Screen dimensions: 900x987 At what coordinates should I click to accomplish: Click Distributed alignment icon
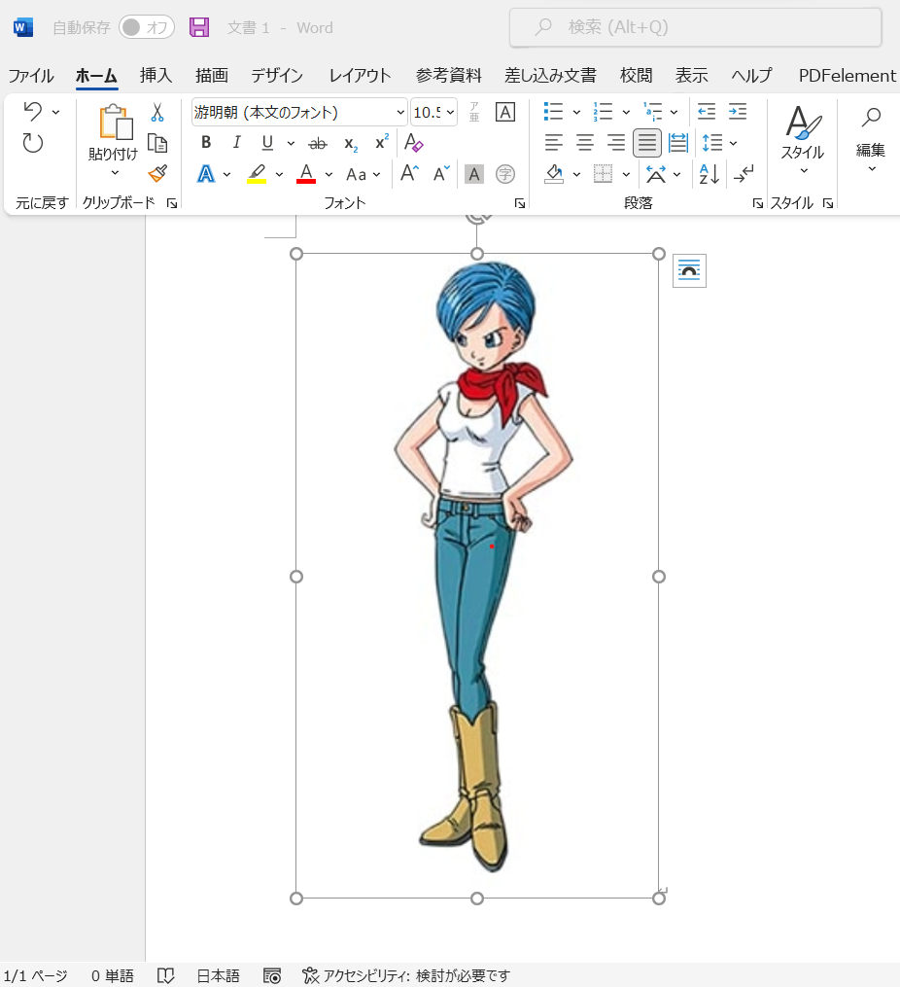[678, 143]
